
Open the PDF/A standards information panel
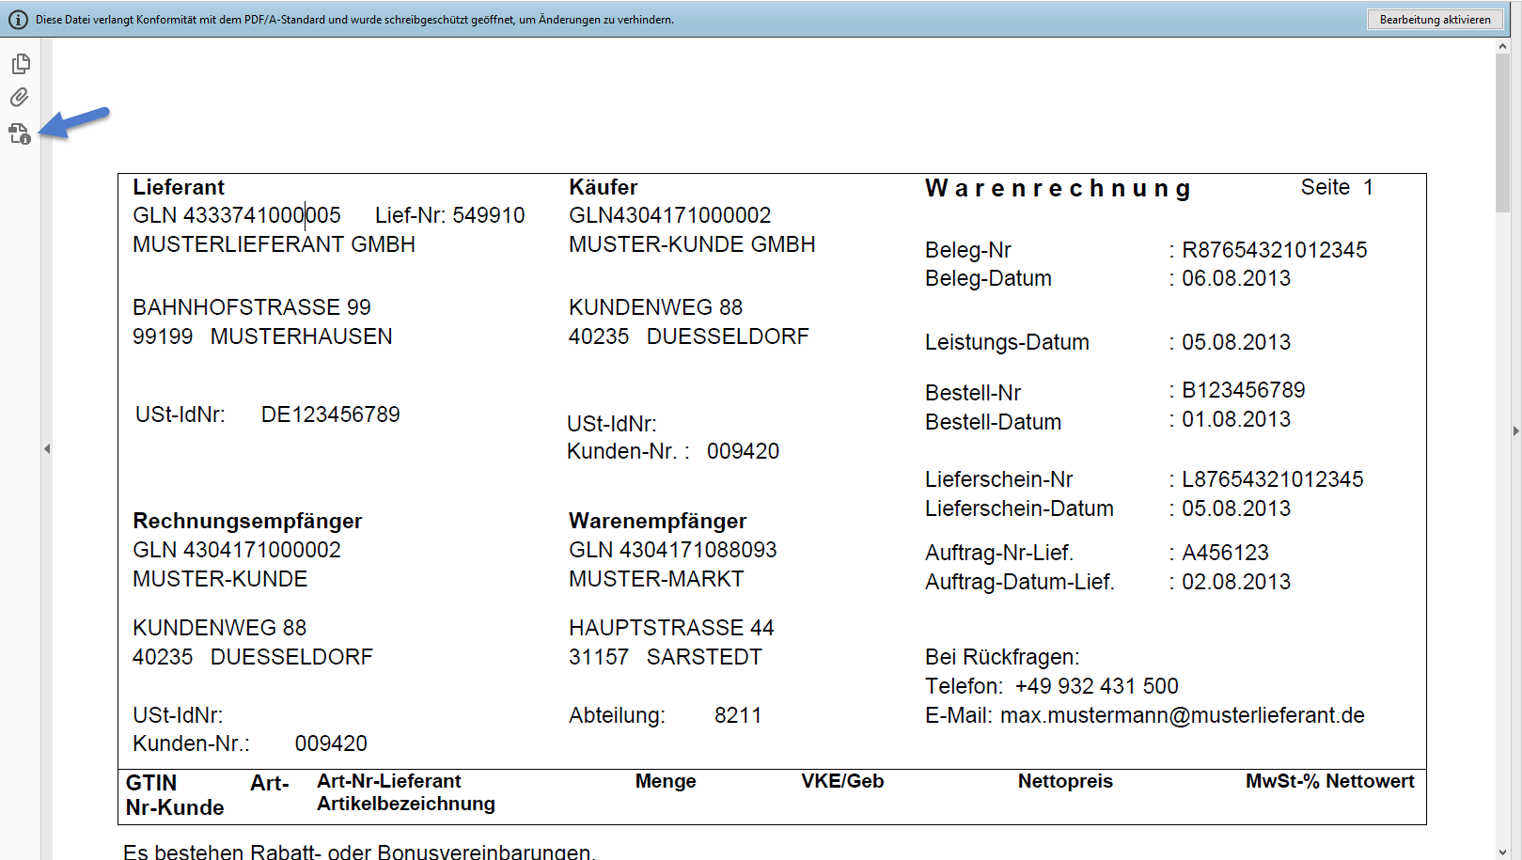pyautogui.click(x=20, y=134)
